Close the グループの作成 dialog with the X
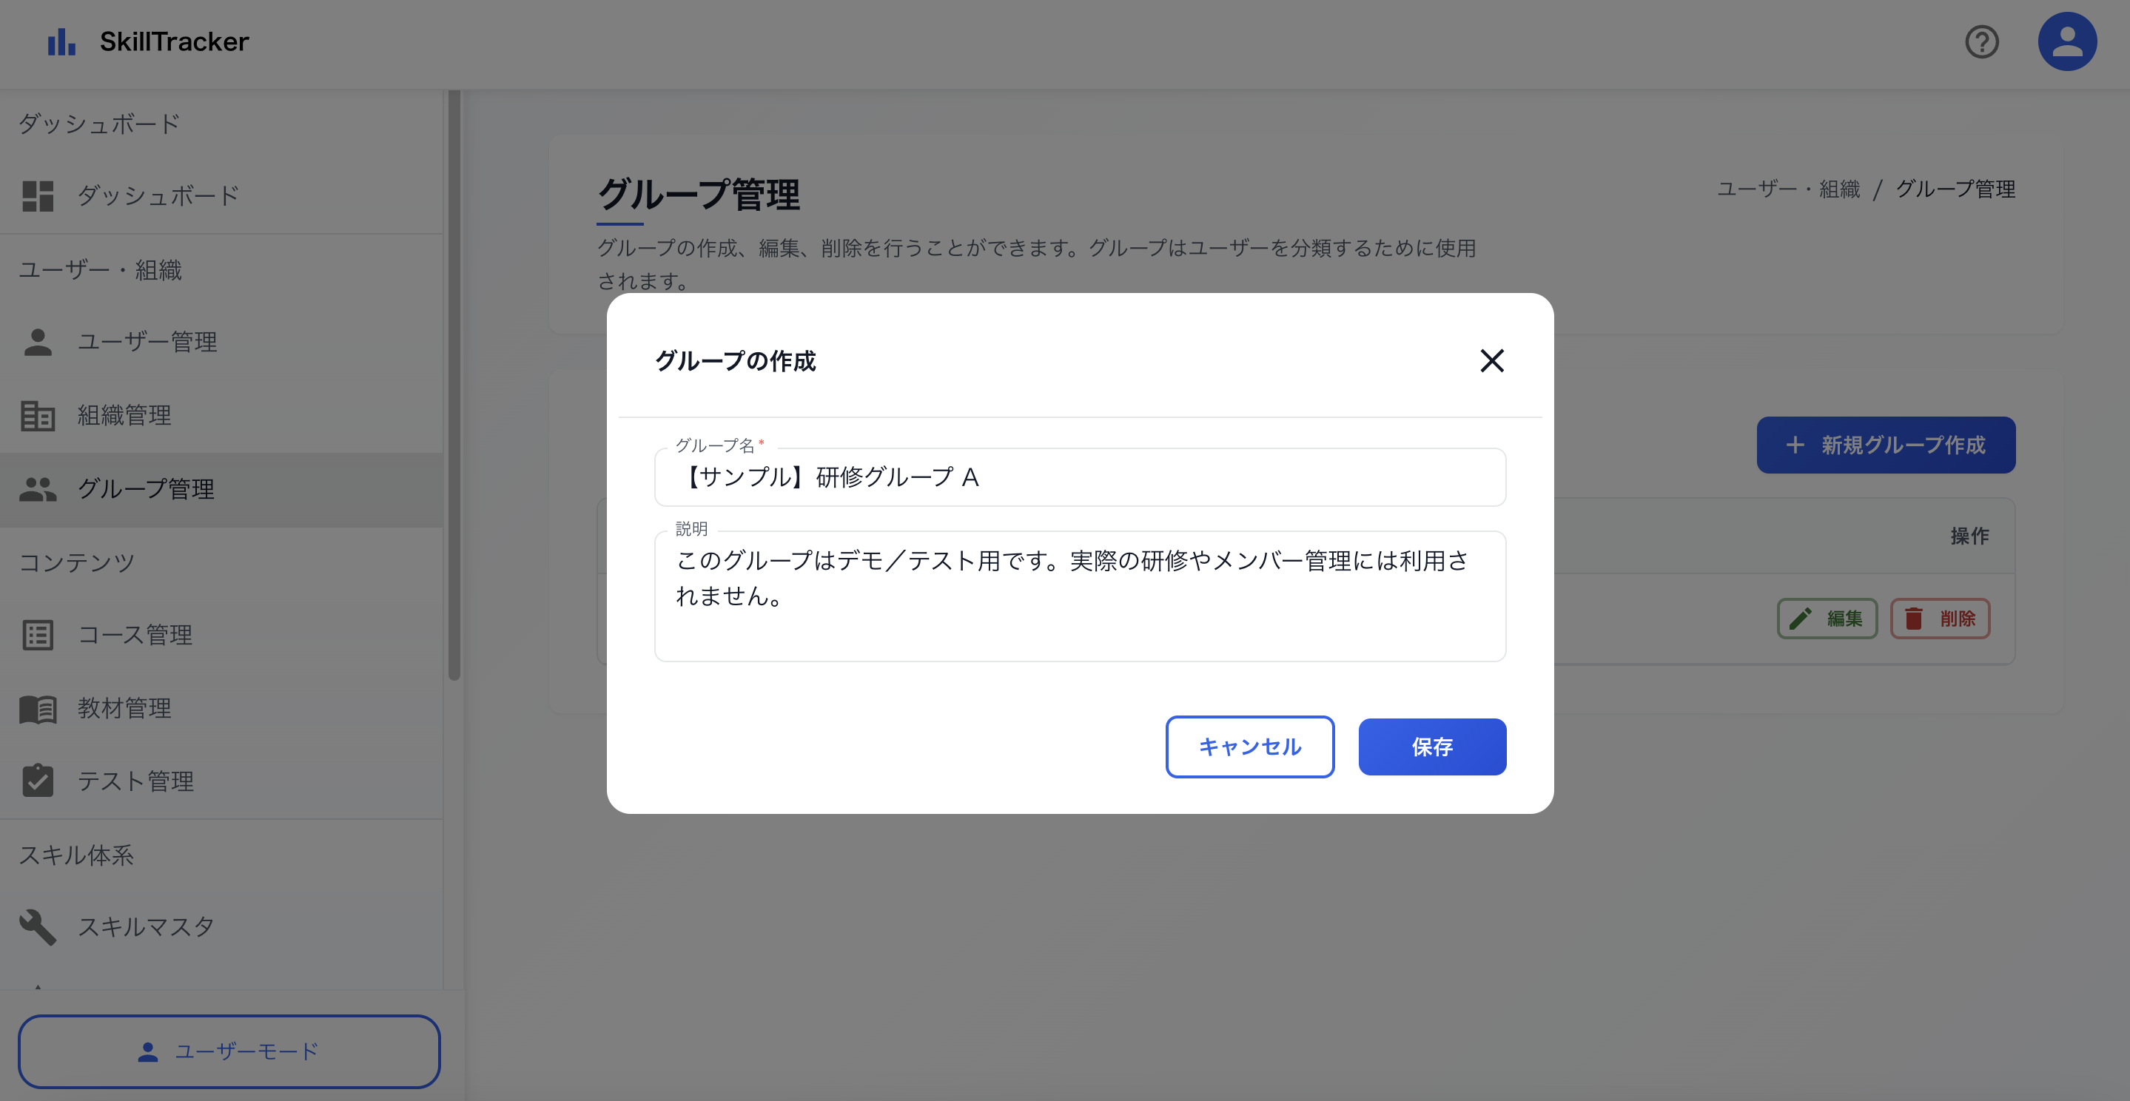This screenshot has height=1101, width=2130. pyautogui.click(x=1493, y=361)
